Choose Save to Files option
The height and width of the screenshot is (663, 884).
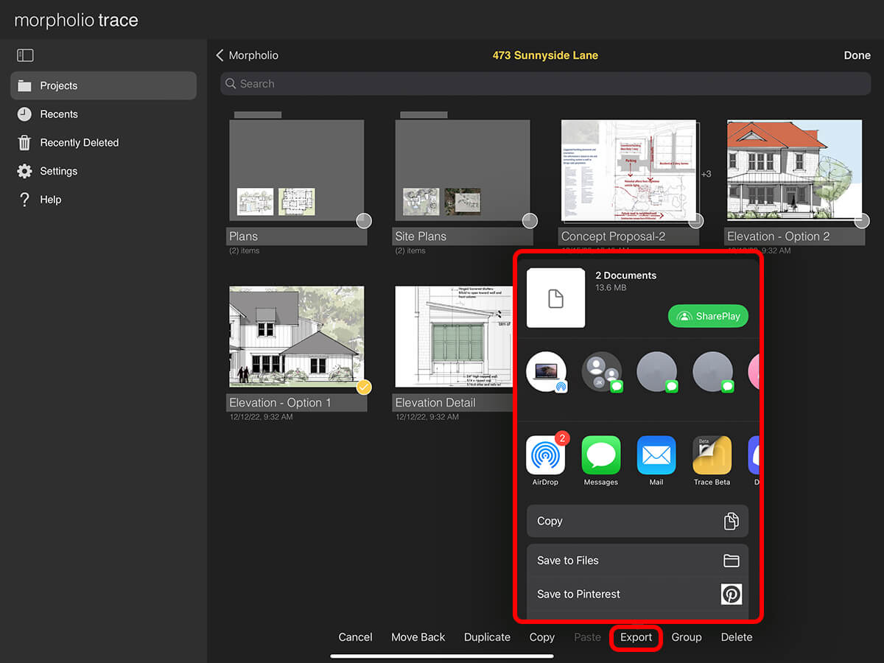point(637,561)
